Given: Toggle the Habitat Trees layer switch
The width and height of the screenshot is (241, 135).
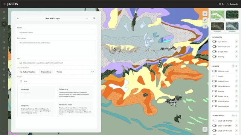Looking at the screenshot, I should 214,81.
